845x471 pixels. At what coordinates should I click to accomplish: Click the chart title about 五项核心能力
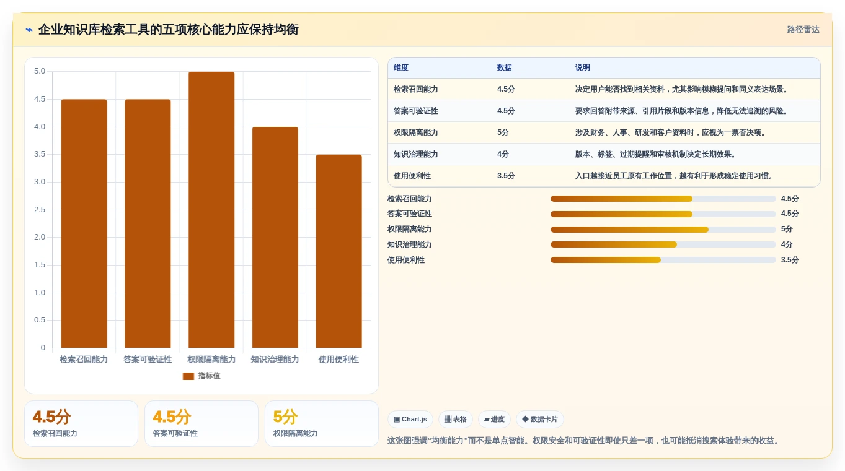(168, 30)
